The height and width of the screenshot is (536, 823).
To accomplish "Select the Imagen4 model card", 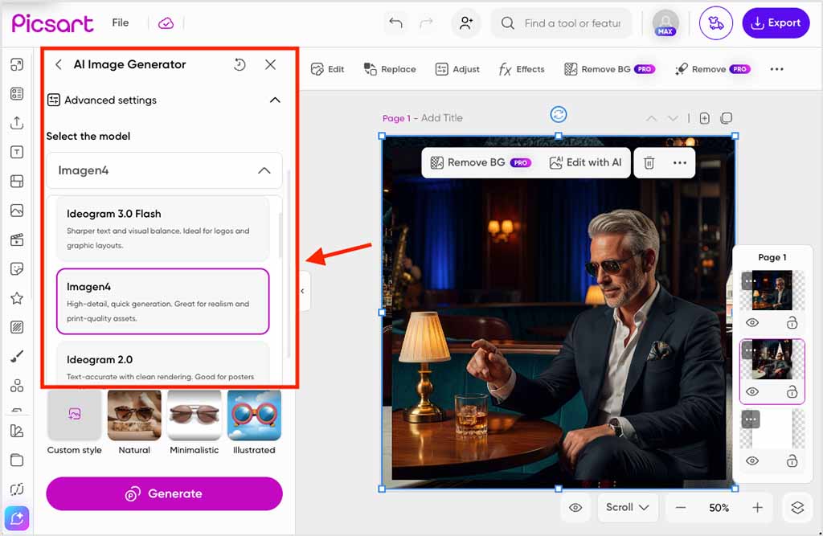I will click(162, 301).
